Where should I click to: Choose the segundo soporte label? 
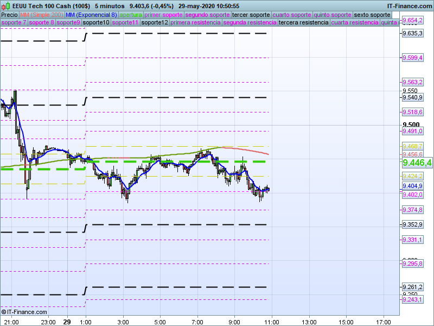pos(207,15)
